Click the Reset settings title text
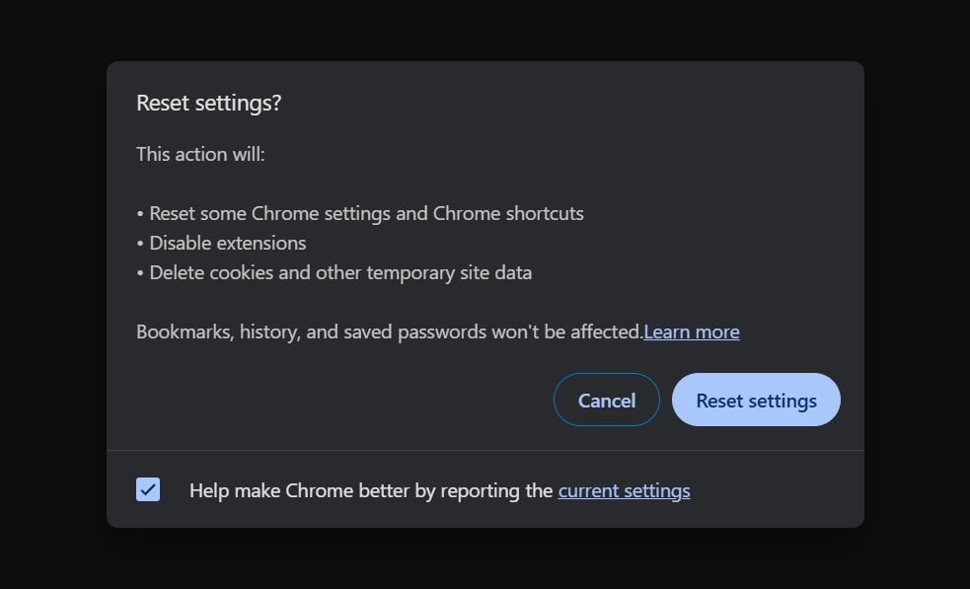The height and width of the screenshot is (589, 970). (208, 102)
